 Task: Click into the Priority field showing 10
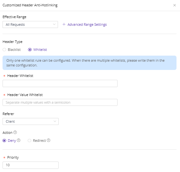coord(31,165)
